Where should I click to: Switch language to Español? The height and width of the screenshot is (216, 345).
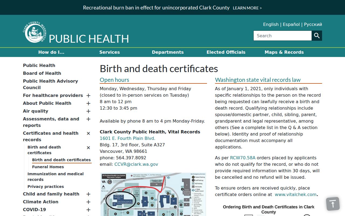click(291, 24)
